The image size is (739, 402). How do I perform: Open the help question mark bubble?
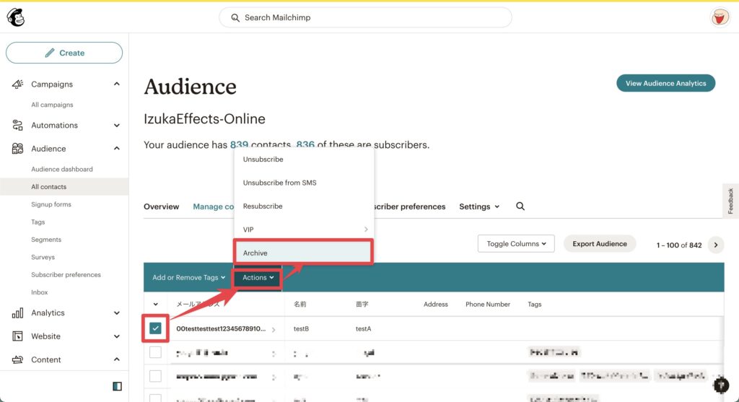721,385
